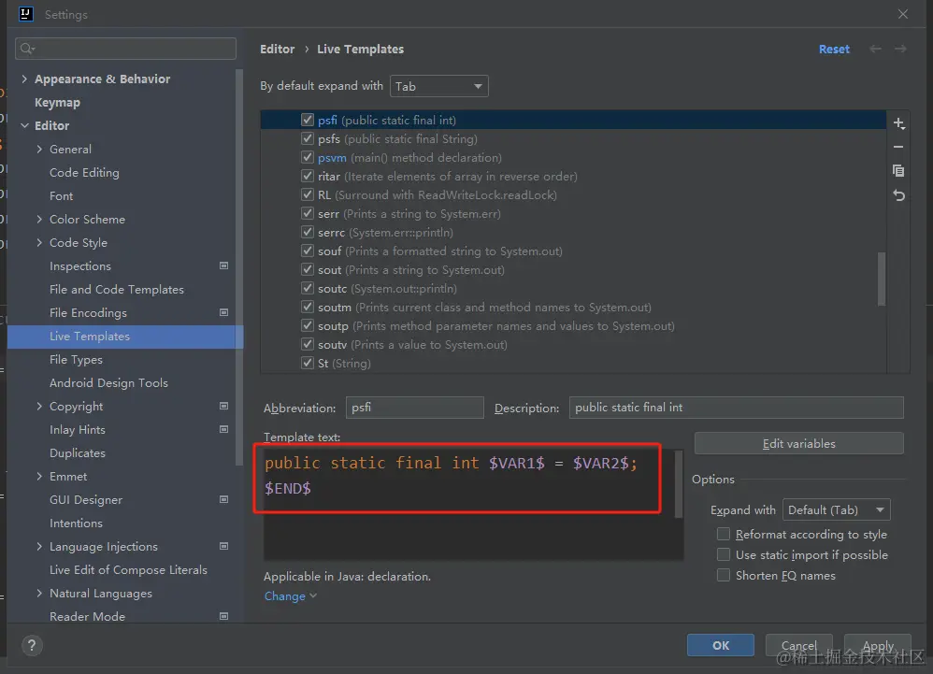Click the template list vertical scrollbar
933x674 pixels.
[882, 279]
